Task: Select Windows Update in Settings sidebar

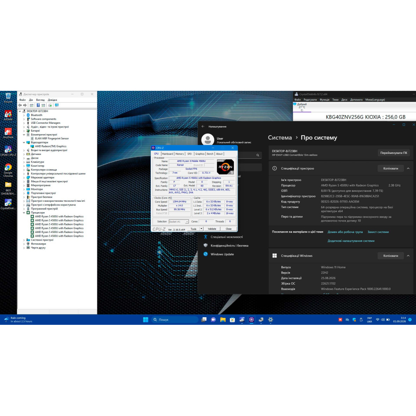Action: [x=222, y=254]
